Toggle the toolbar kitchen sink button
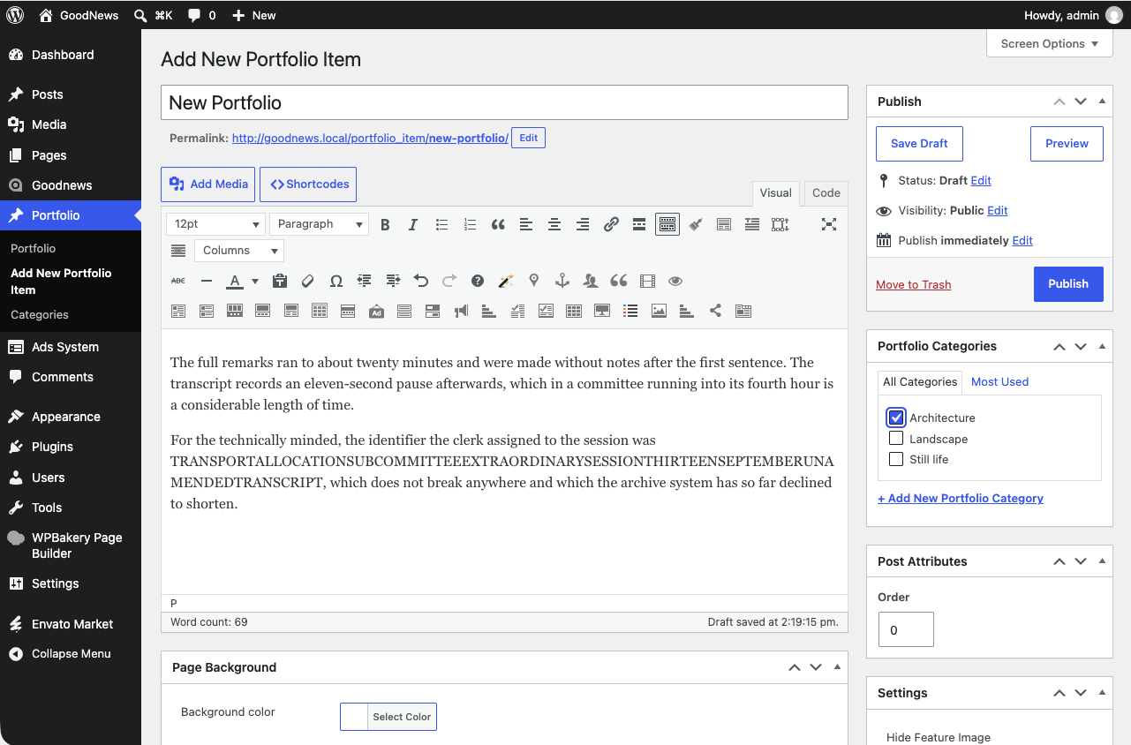 667,224
